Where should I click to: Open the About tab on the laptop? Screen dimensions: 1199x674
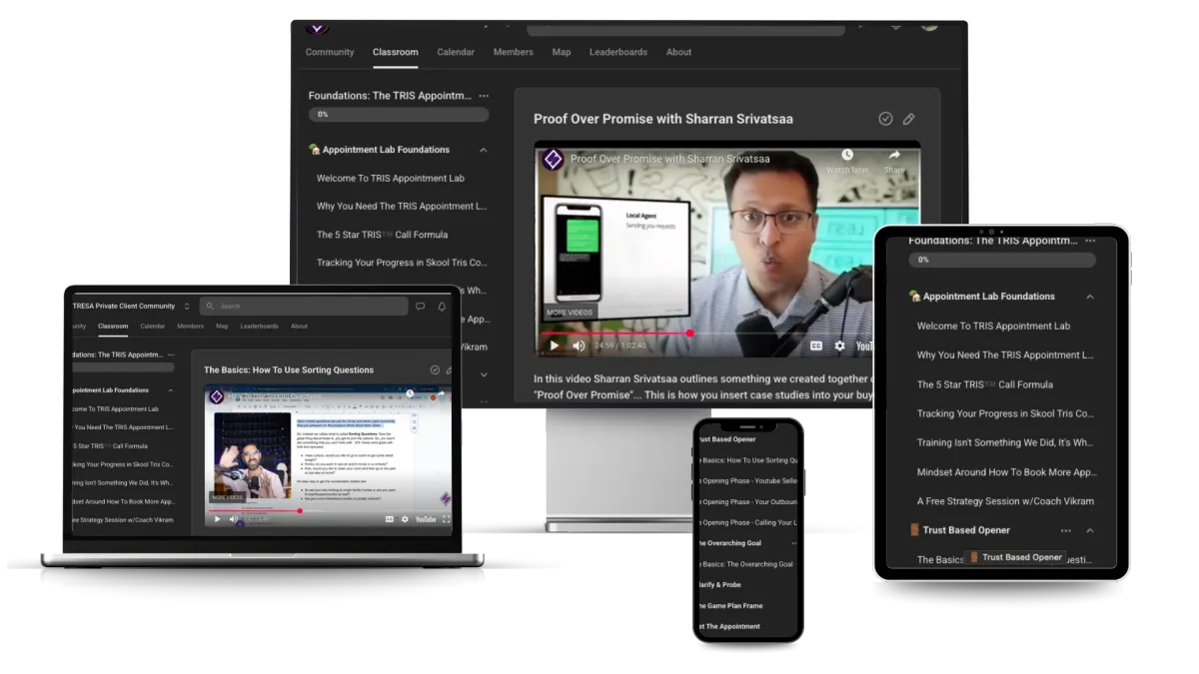pos(299,327)
